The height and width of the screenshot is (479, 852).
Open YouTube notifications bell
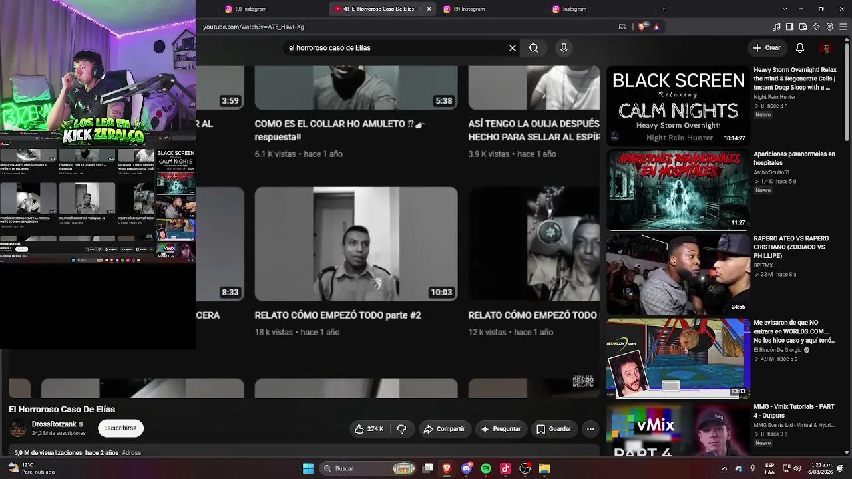click(x=800, y=48)
